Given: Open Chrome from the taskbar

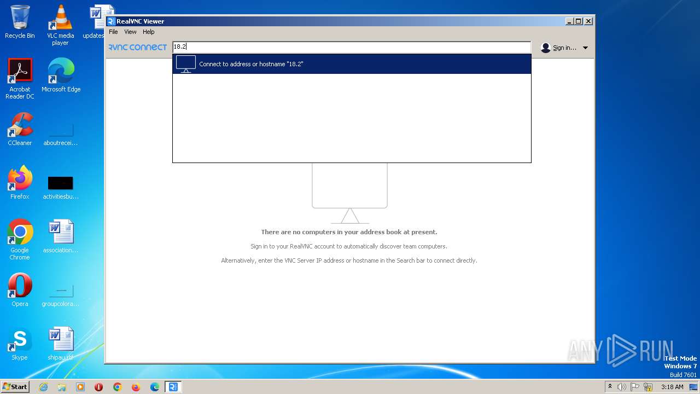Looking at the screenshot, I should (118, 387).
